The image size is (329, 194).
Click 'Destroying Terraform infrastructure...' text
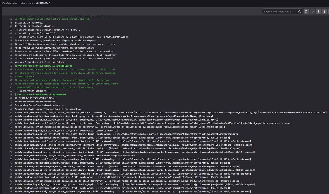pyautogui.click(x=39, y=105)
